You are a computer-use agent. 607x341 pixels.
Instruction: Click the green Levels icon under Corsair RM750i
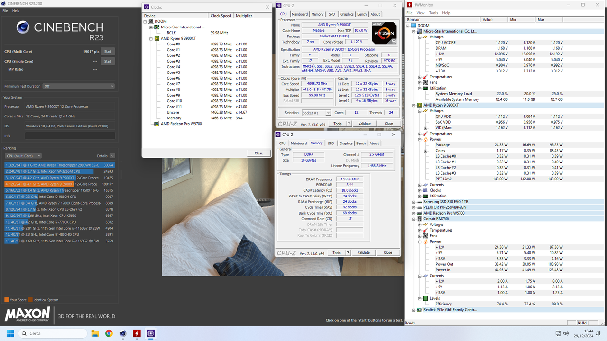pyautogui.click(x=425, y=298)
